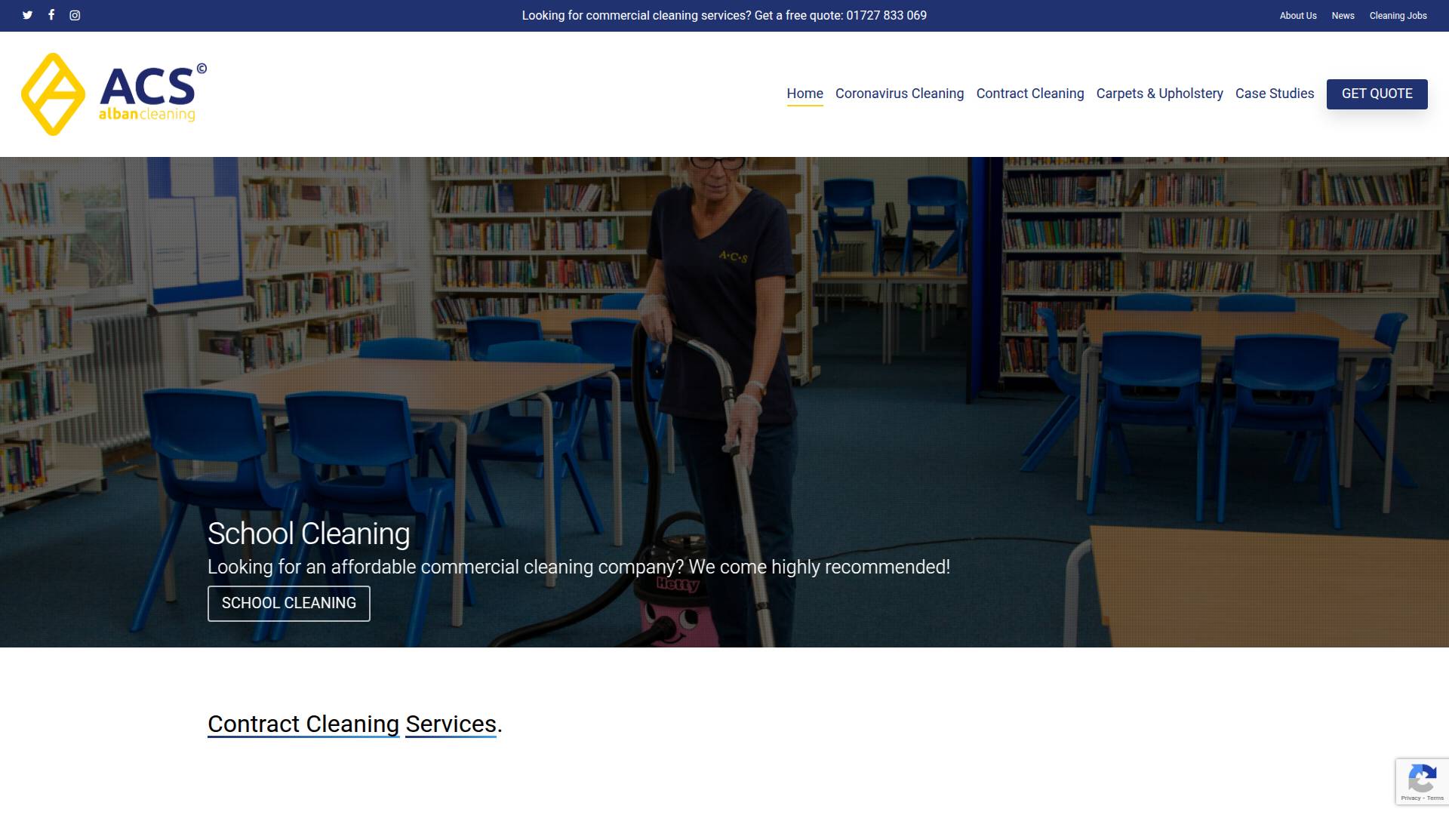Image resolution: width=1449 pixels, height=815 pixels.
Task: Open the About Us link
Action: coord(1297,15)
